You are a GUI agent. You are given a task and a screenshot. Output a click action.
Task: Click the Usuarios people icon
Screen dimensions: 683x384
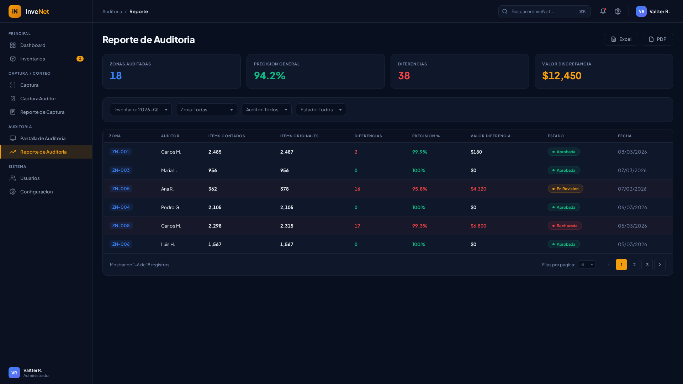(13, 178)
